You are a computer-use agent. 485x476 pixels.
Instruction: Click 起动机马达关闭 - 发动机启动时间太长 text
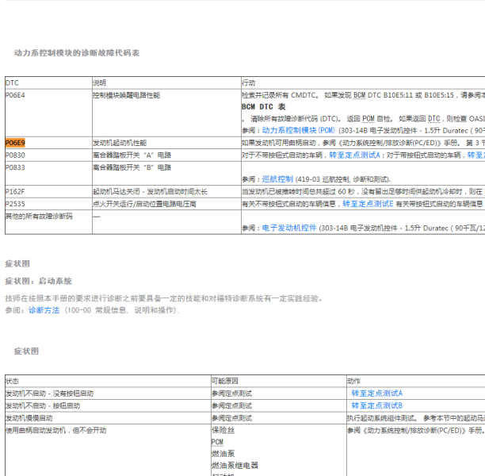pyautogui.click(x=150, y=192)
